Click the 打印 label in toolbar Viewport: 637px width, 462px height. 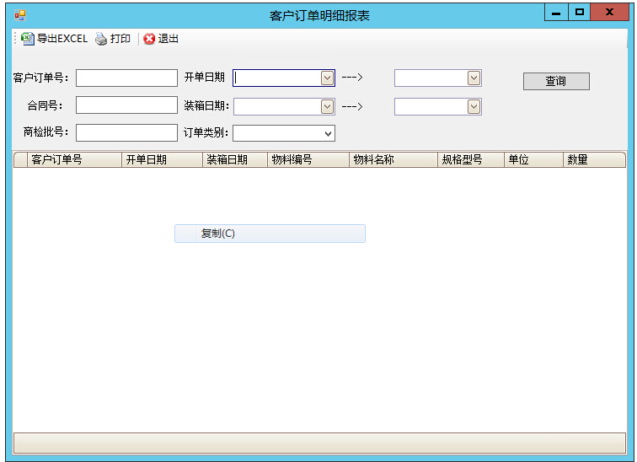(120, 39)
